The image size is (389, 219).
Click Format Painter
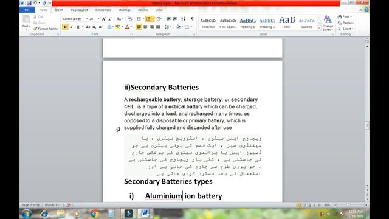coord(46,29)
